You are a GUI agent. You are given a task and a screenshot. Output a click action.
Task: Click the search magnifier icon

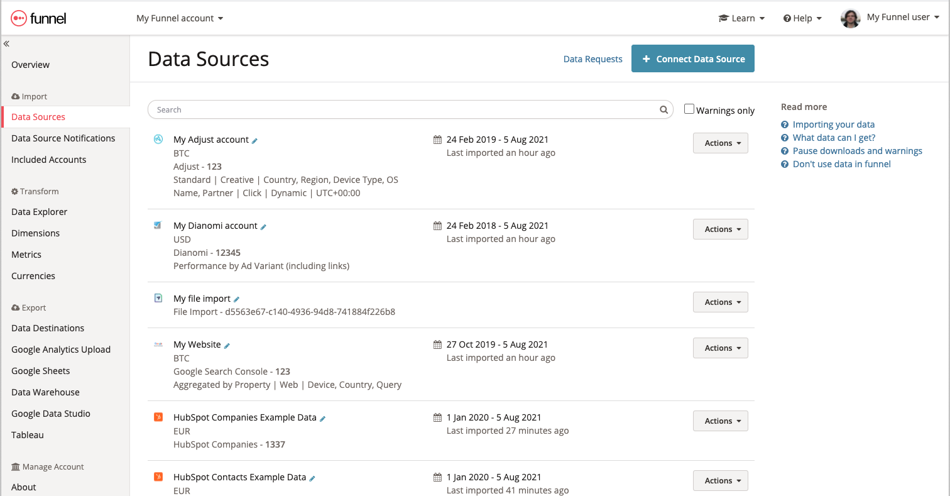coord(663,109)
